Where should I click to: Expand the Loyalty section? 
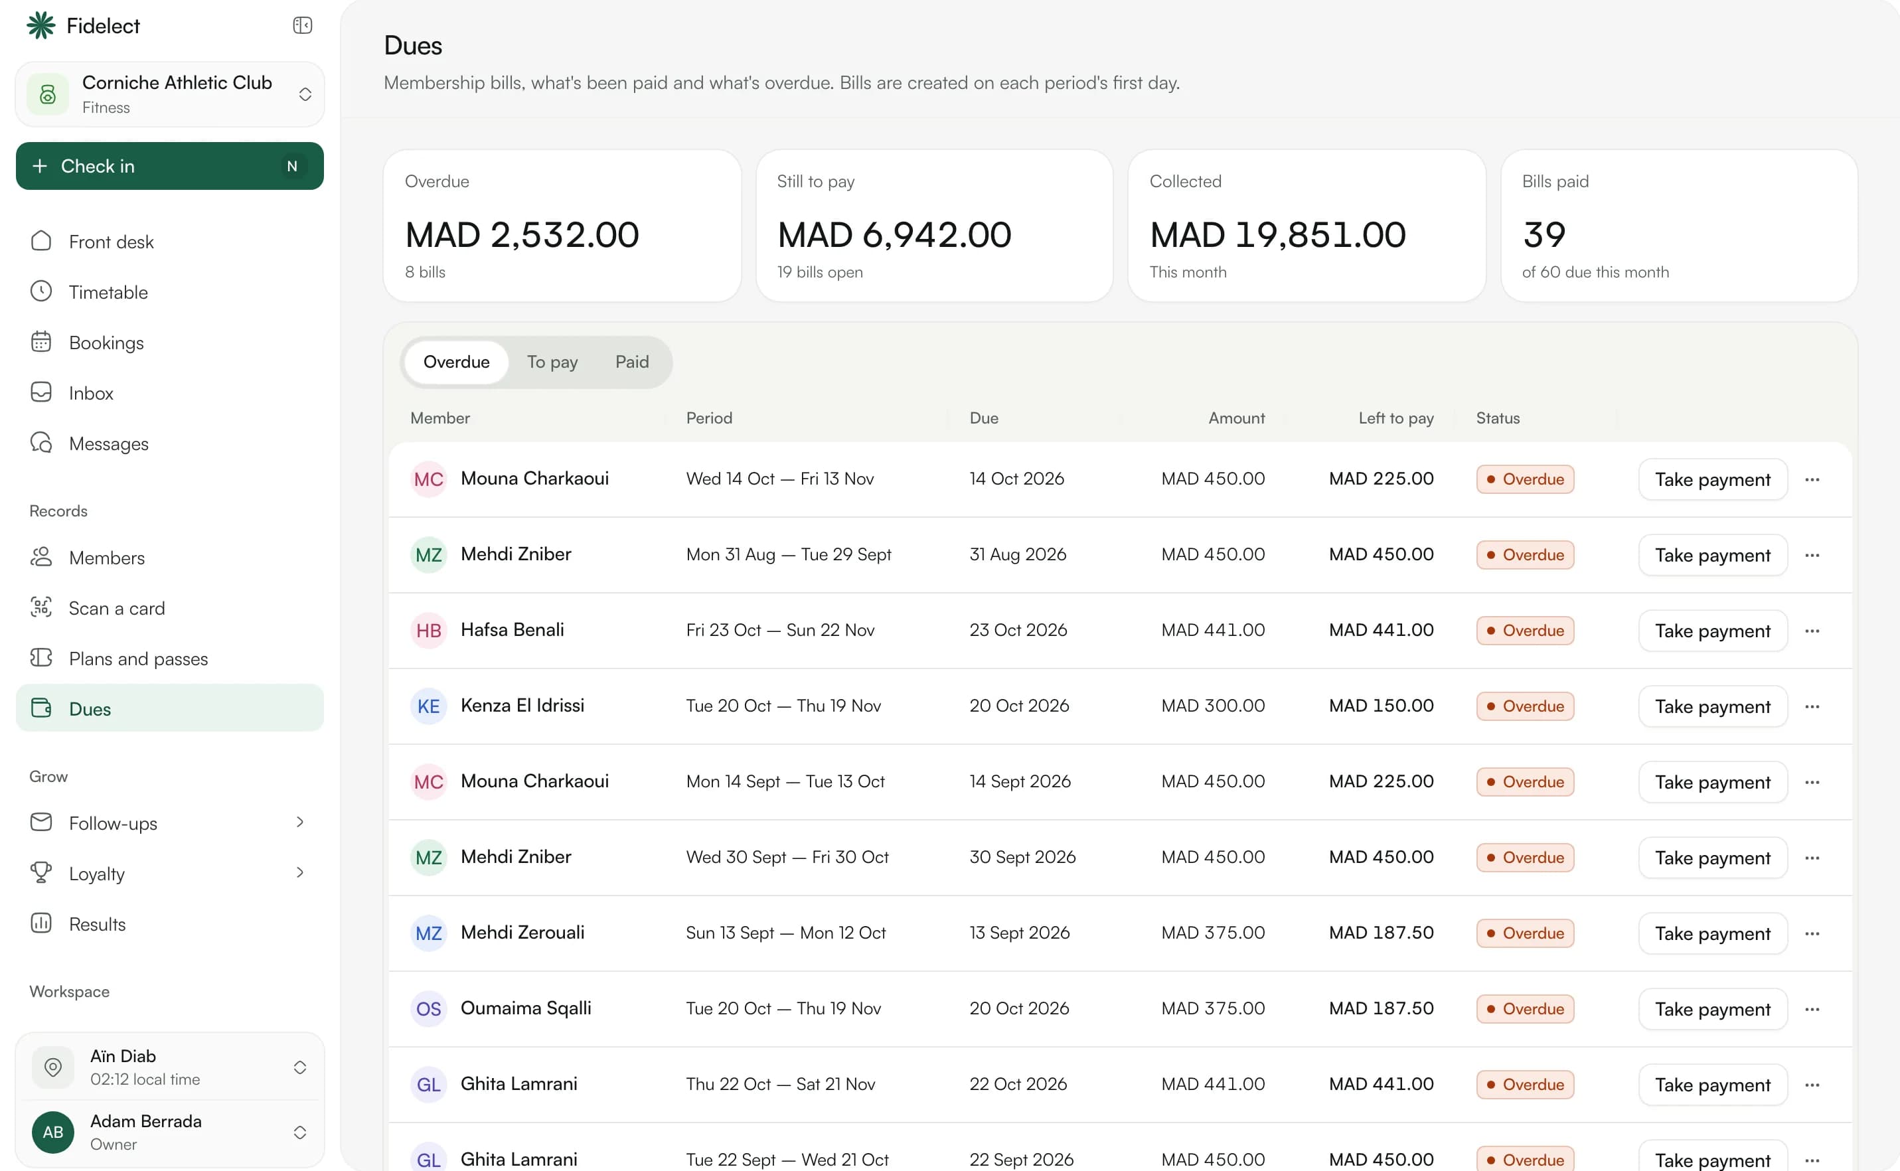170,873
